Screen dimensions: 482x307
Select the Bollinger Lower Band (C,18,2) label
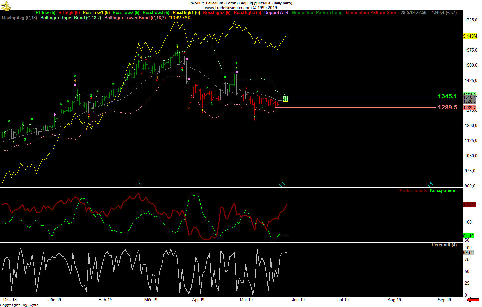click(135, 18)
